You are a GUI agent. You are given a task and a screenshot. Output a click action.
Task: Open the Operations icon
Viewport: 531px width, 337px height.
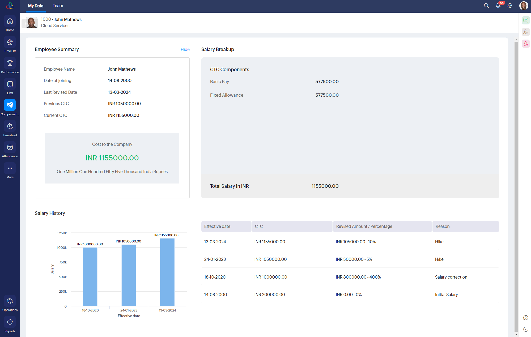pos(10,301)
